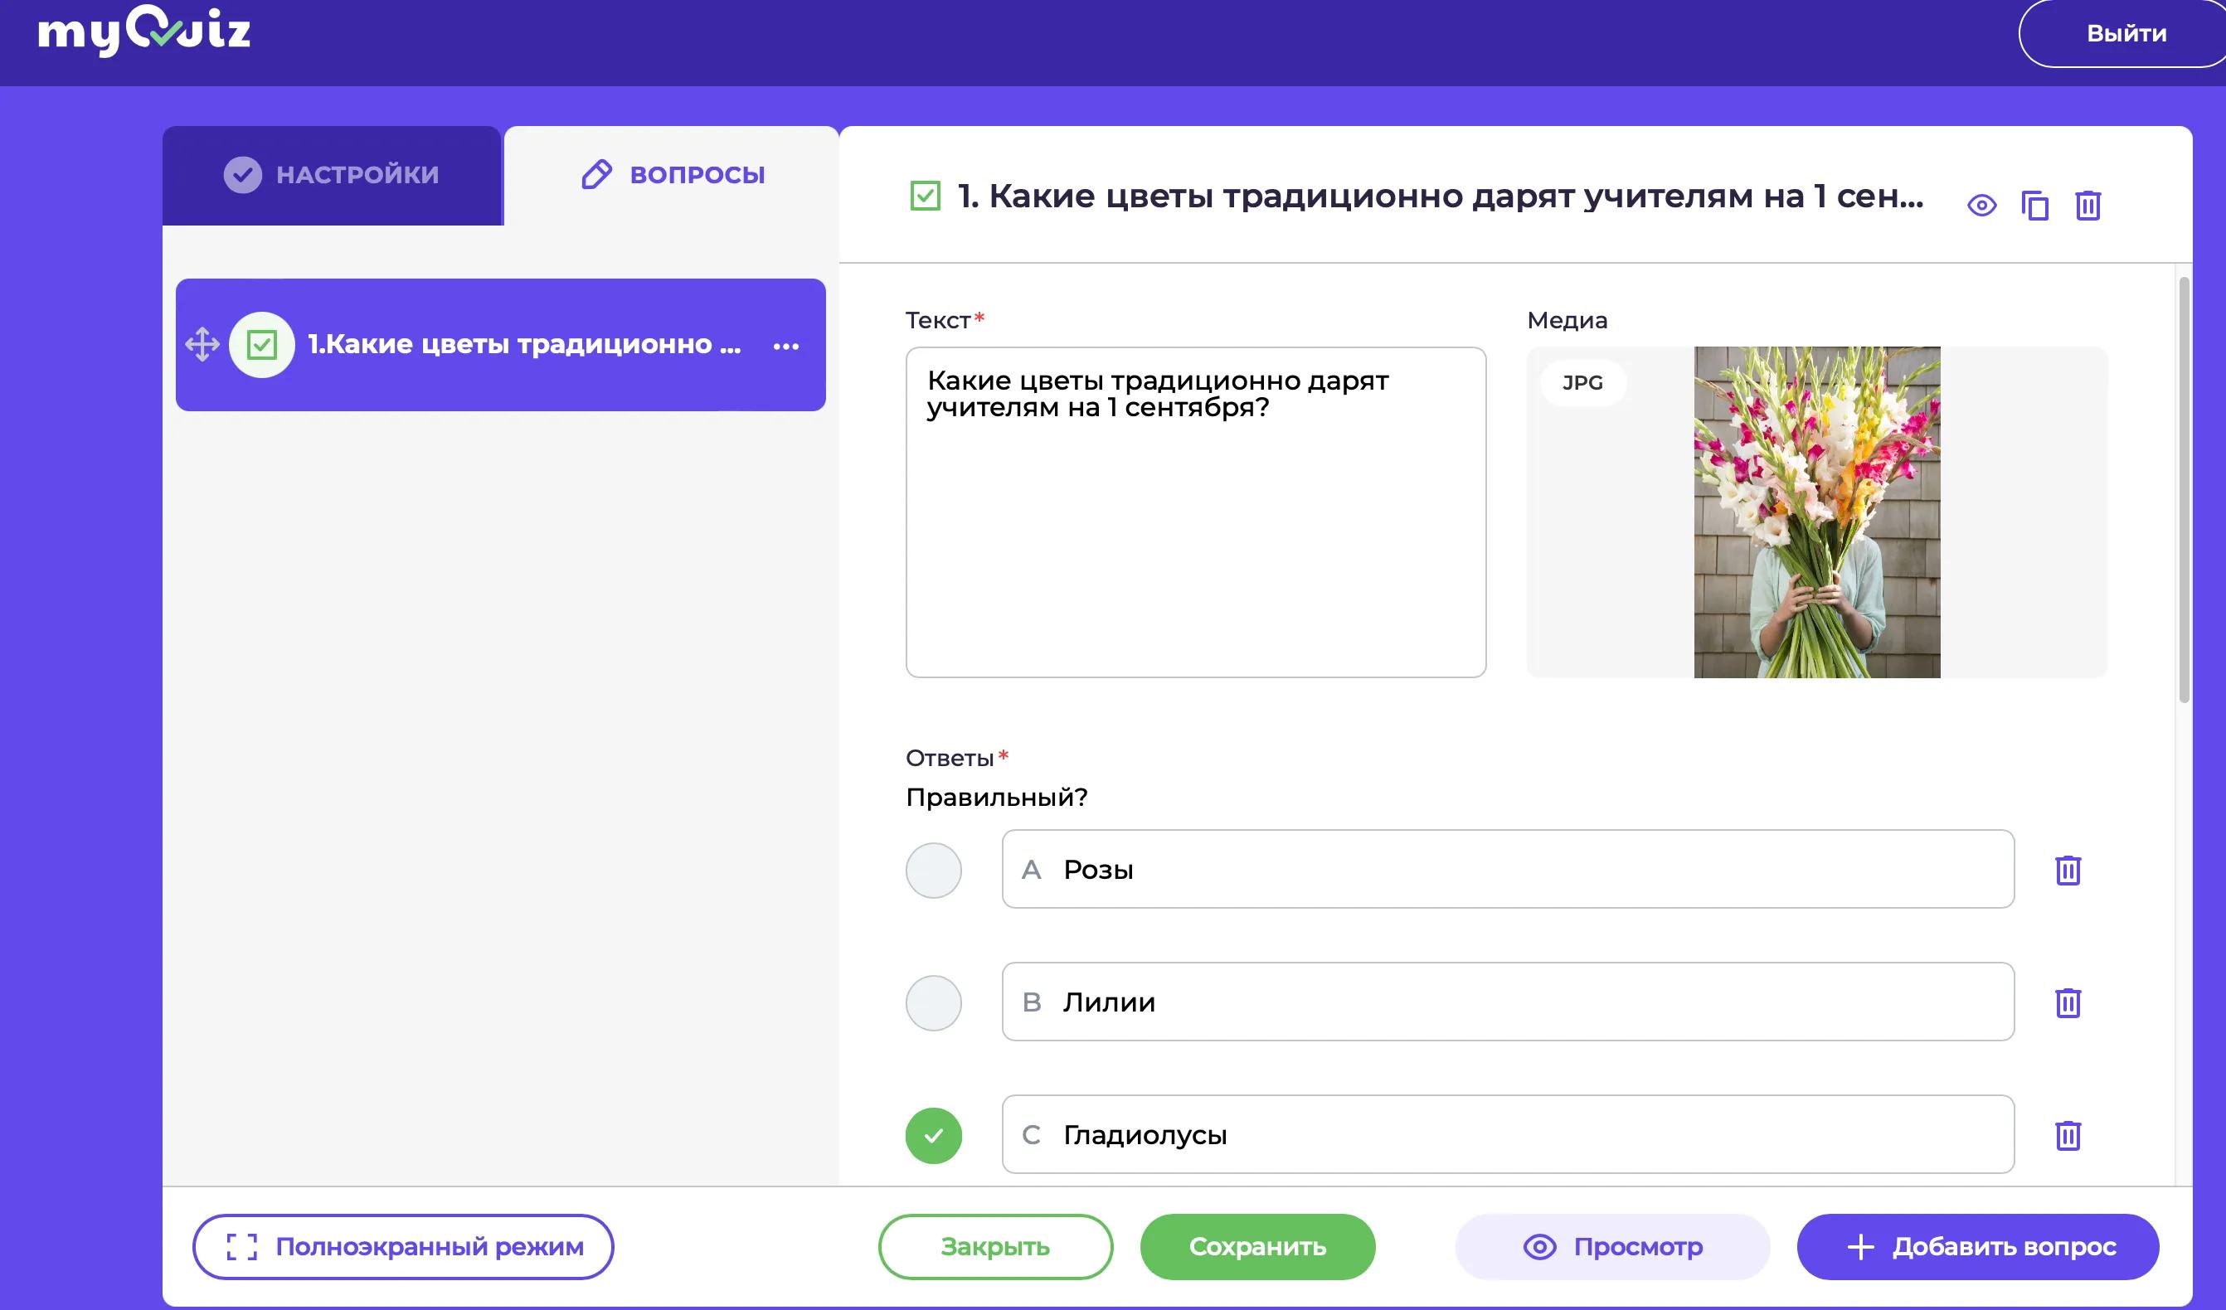The width and height of the screenshot is (2226, 1310).
Task: Click the gladiolus JPG media thumbnail
Action: click(x=1816, y=512)
